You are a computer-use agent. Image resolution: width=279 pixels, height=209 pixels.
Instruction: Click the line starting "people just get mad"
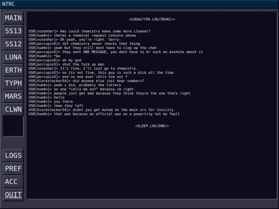(110, 93)
